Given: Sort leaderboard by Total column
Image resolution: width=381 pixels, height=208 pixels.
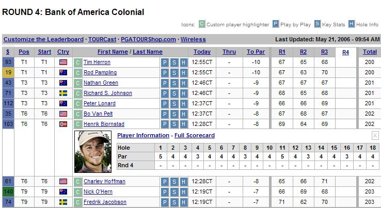Looking at the screenshot, I should pos(370,52).
